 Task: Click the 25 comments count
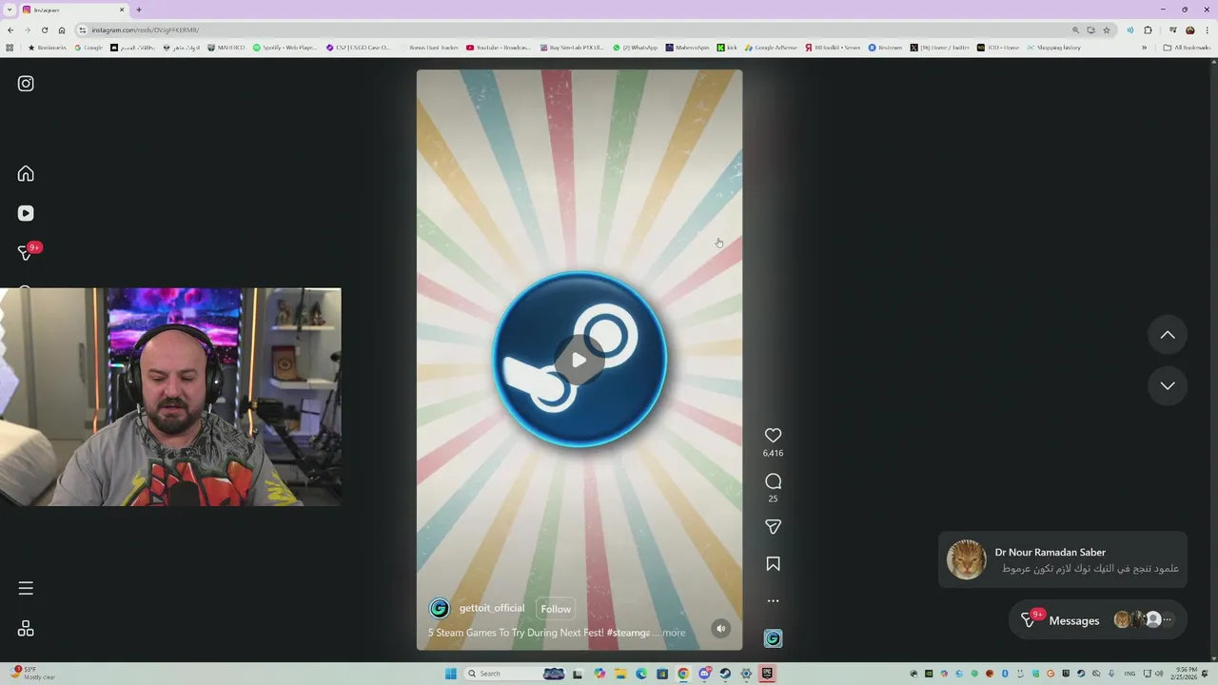(773, 499)
